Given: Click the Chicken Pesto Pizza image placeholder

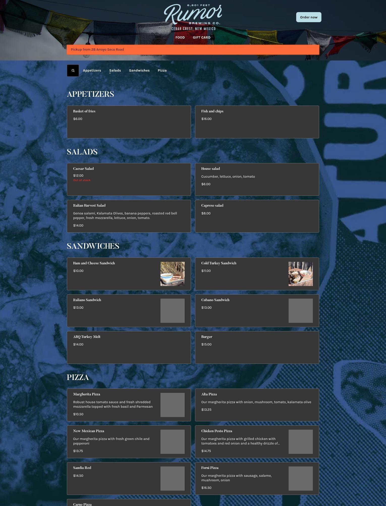Looking at the screenshot, I should click(x=301, y=442).
